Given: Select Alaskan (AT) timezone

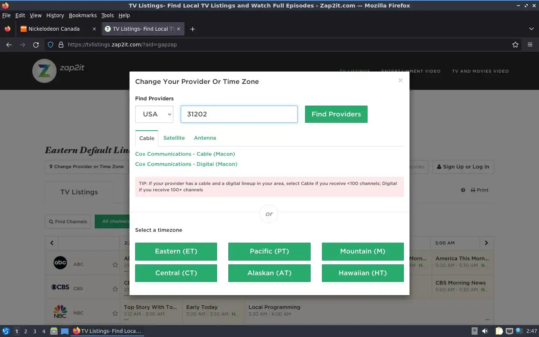Looking at the screenshot, I should tap(269, 273).
